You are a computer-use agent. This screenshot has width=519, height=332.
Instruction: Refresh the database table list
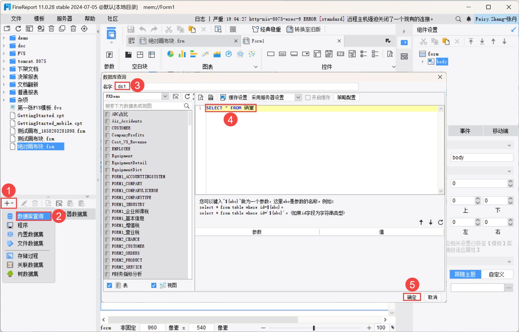tap(187, 96)
